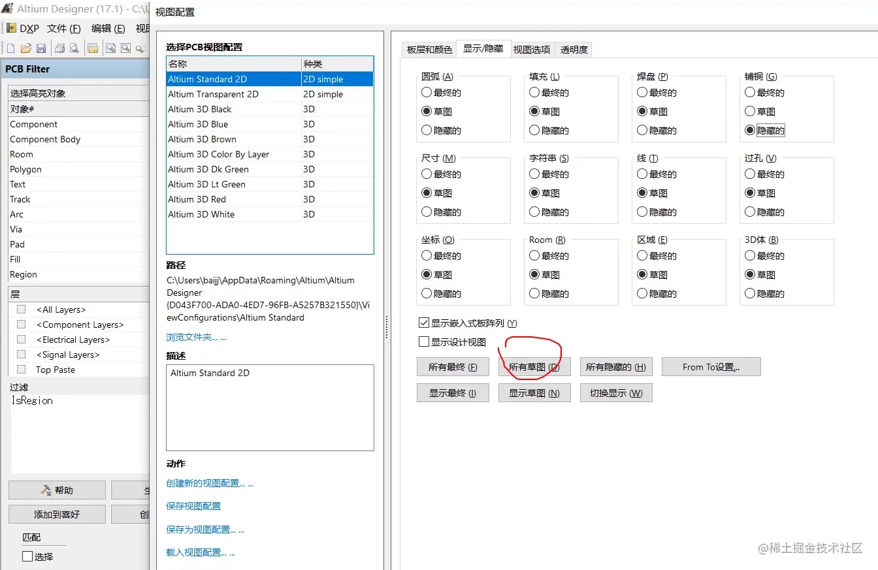Click the open folder toolbar icon
This screenshot has width=878, height=570.
point(26,48)
